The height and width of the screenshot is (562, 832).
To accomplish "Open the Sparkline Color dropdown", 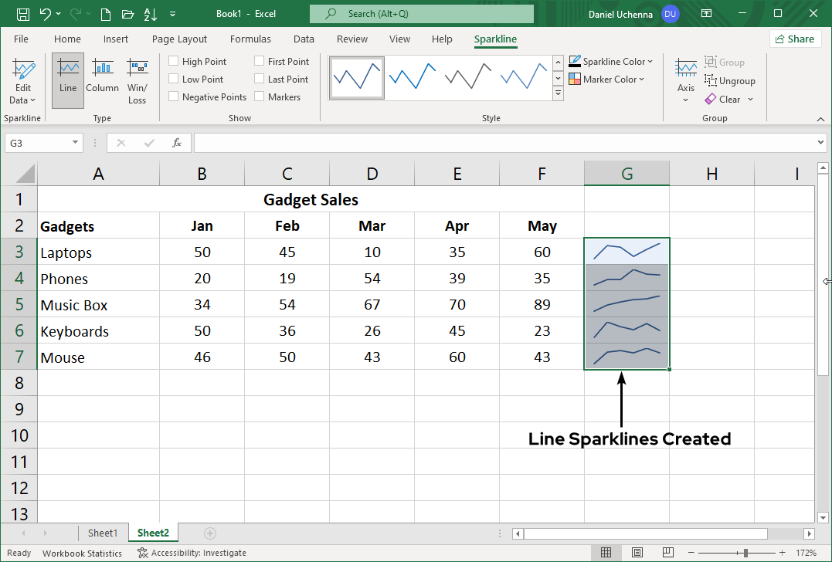I will pyautogui.click(x=610, y=61).
